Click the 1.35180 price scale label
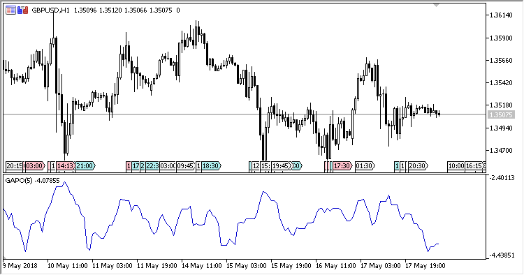The width and height of the screenshot is (524, 275). tap(501, 105)
